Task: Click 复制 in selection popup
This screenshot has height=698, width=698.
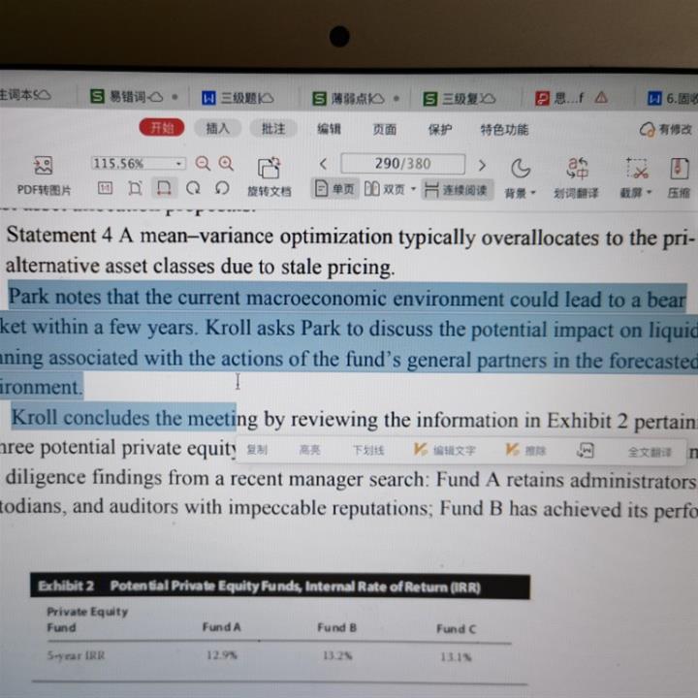Action: 257,449
